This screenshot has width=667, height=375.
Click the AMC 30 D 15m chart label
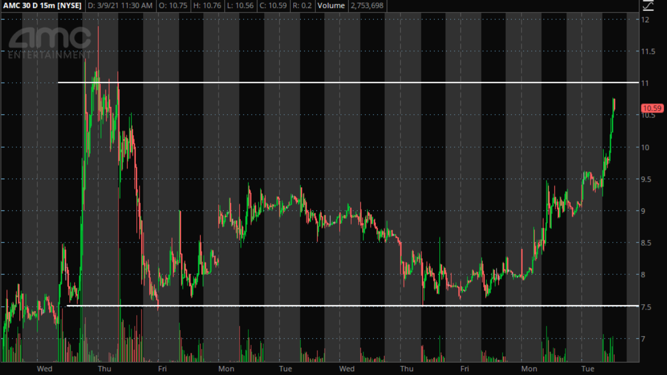click(x=28, y=5)
